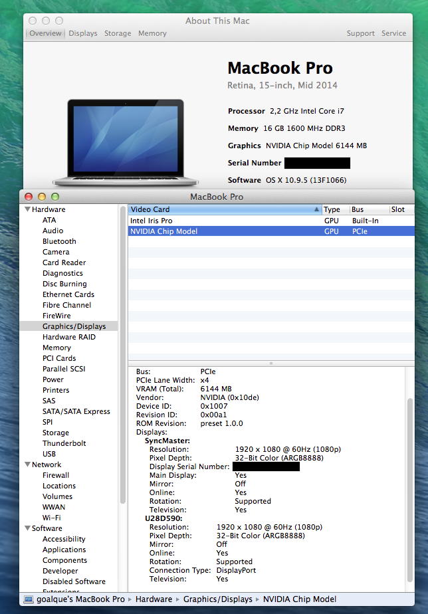Select Fibre Channel in the sidebar

pos(66,305)
